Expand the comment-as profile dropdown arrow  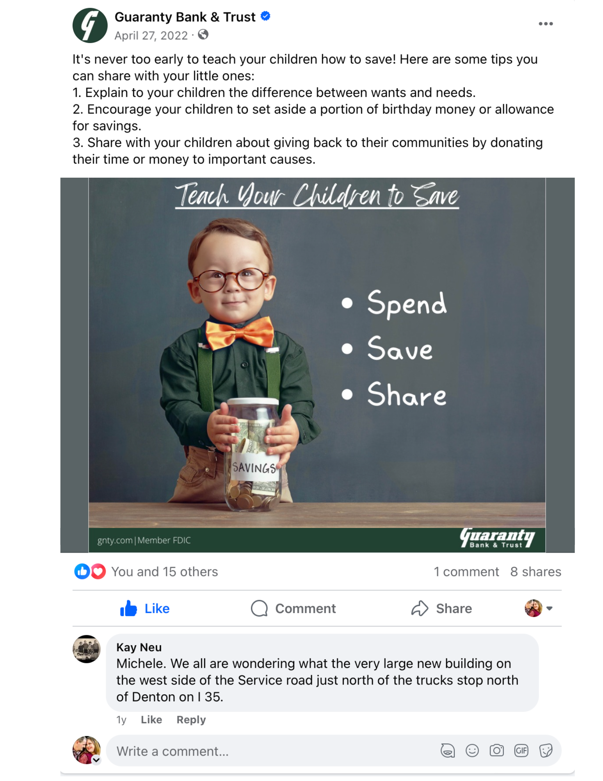click(549, 608)
